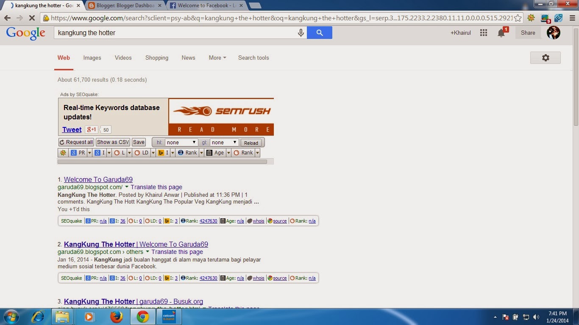Viewport: 579px width, 325px height.
Task: Open the Google account profile picture
Action: click(x=554, y=33)
